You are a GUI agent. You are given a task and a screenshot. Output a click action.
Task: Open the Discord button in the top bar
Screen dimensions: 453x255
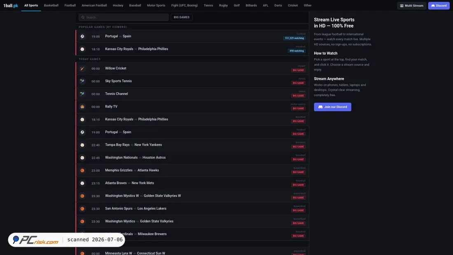click(x=439, y=5)
